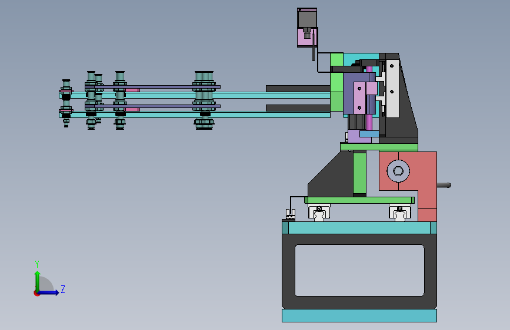Select the teal plate on top of the base frame
Viewport: 510px width, 330px height.
click(359, 228)
